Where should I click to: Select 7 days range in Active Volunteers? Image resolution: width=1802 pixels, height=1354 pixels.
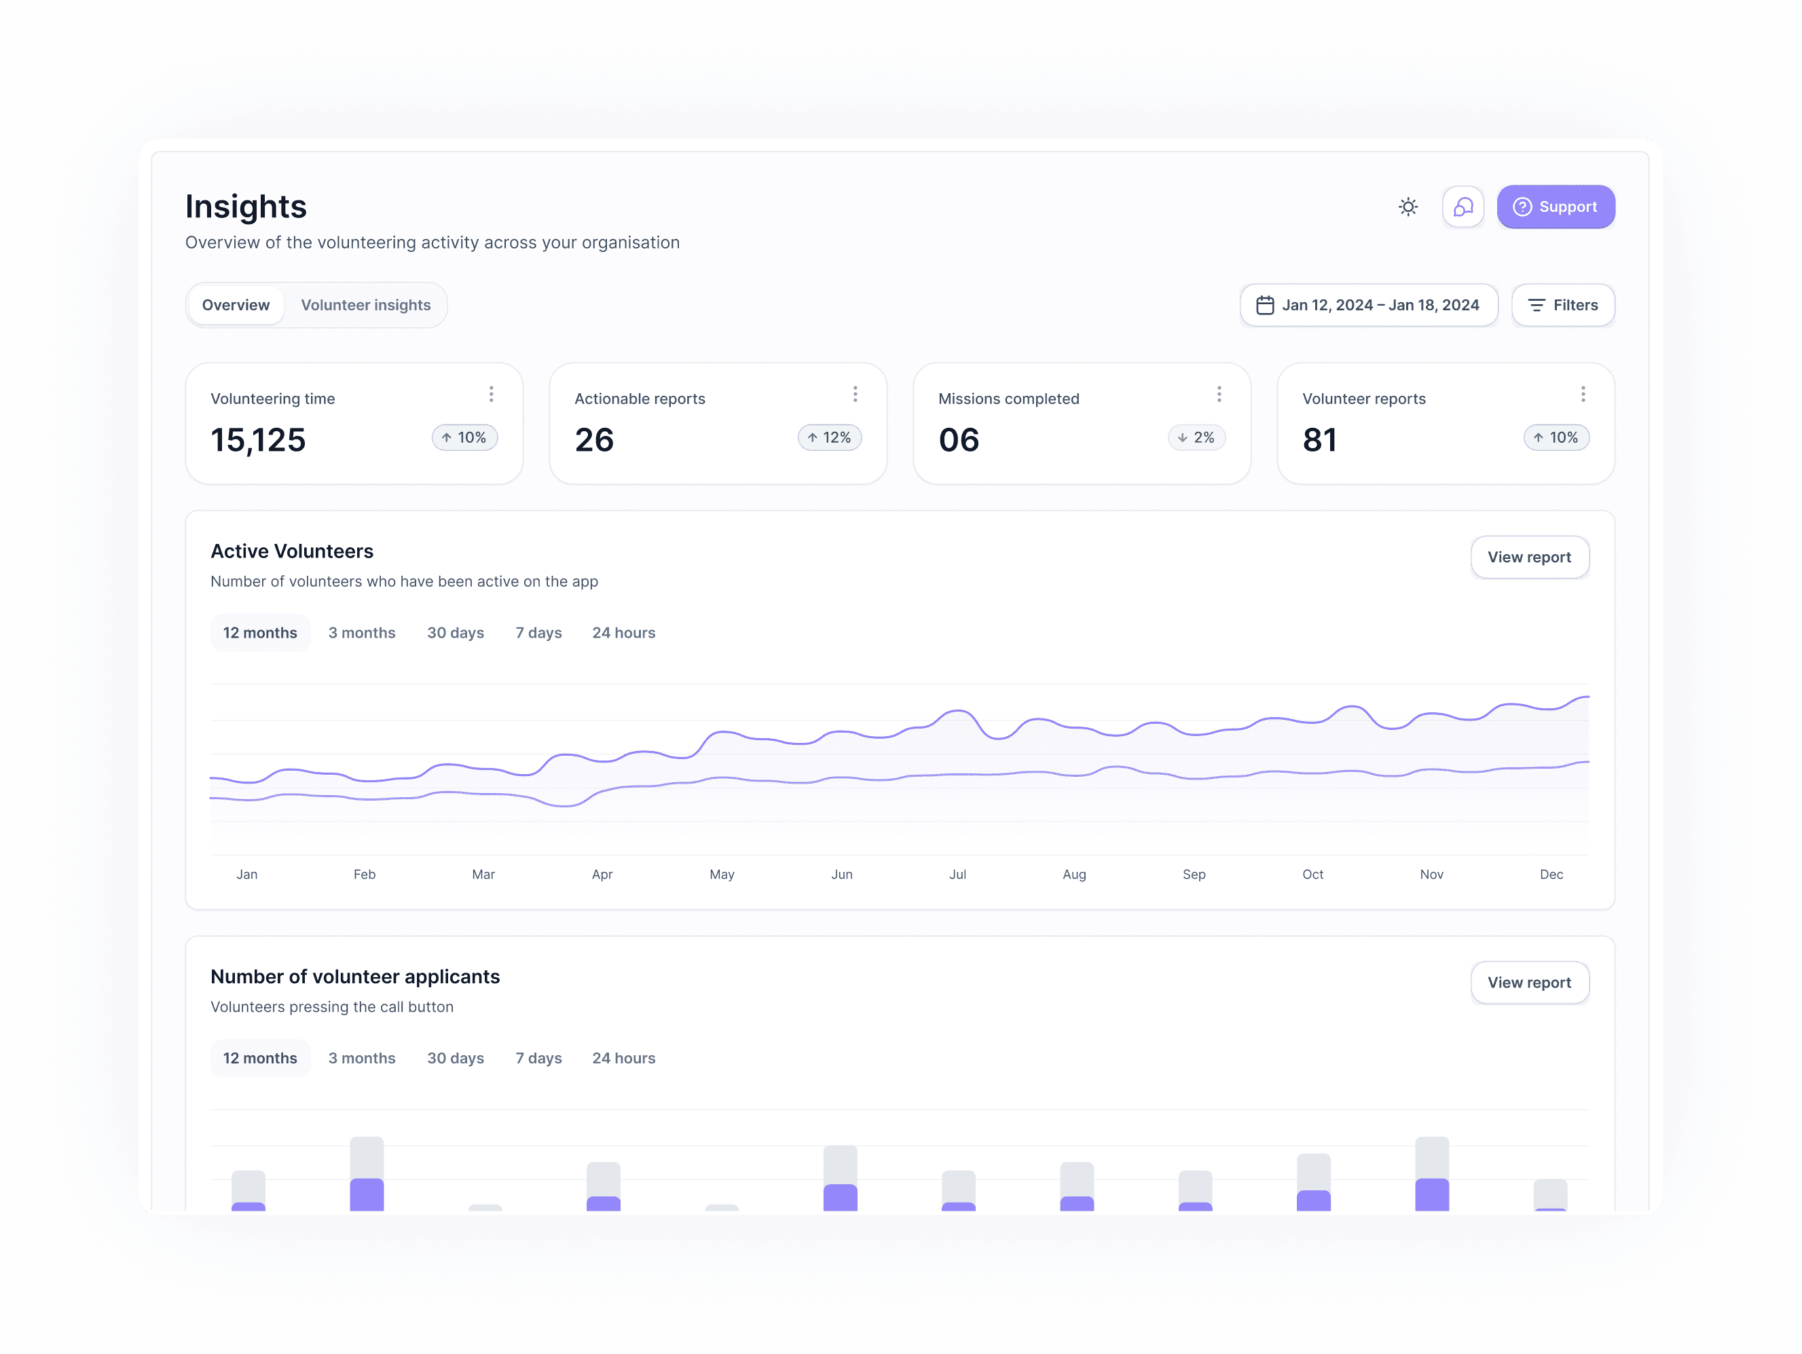[538, 633]
